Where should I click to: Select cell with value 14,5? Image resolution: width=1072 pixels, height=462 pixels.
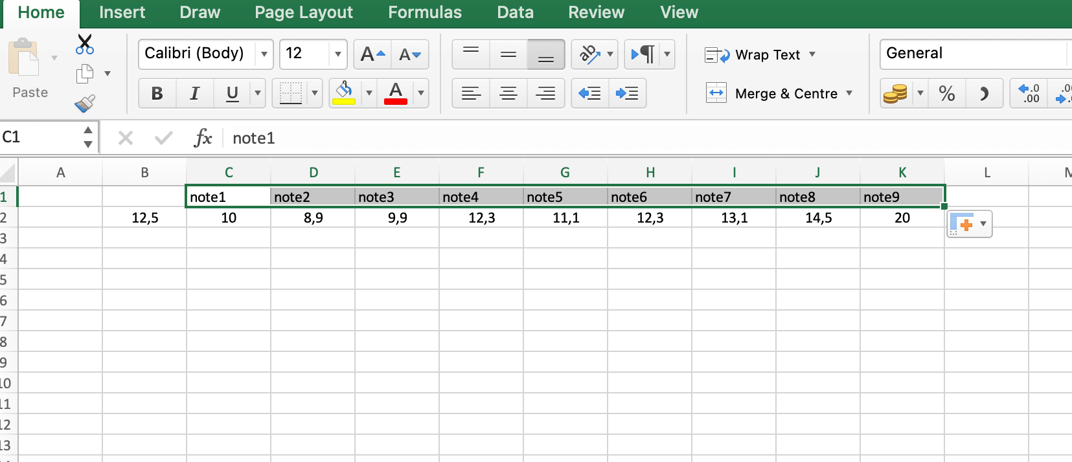pos(818,217)
